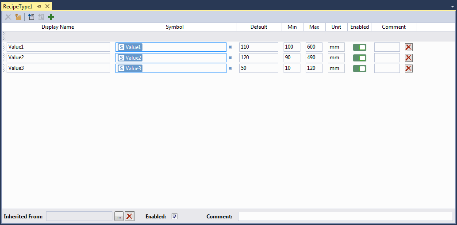457x225 pixels.
Task: Click the binding square next to Value1 symbol
Action: [x=230, y=47]
